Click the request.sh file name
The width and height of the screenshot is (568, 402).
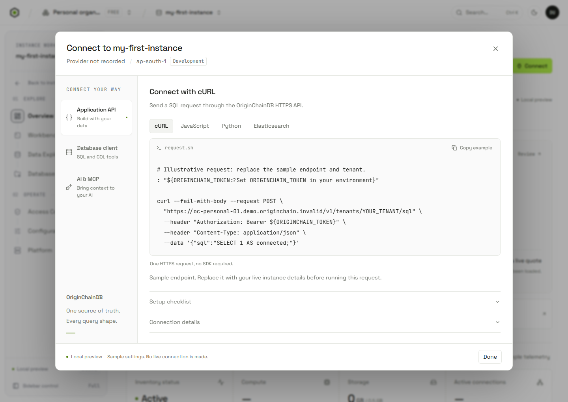pyautogui.click(x=179, y=148)
